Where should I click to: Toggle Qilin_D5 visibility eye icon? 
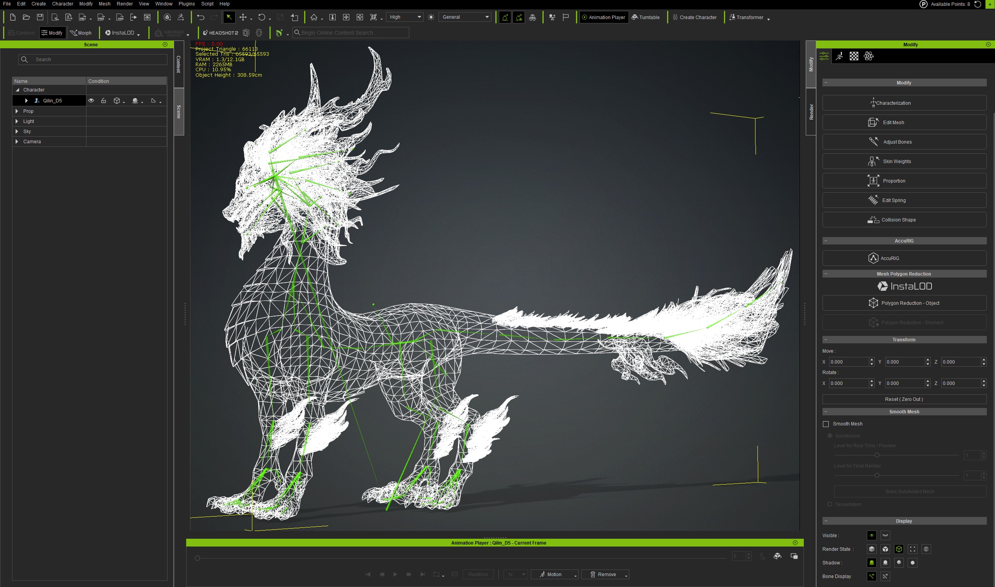pyautogui.click(x=91, y=100)
